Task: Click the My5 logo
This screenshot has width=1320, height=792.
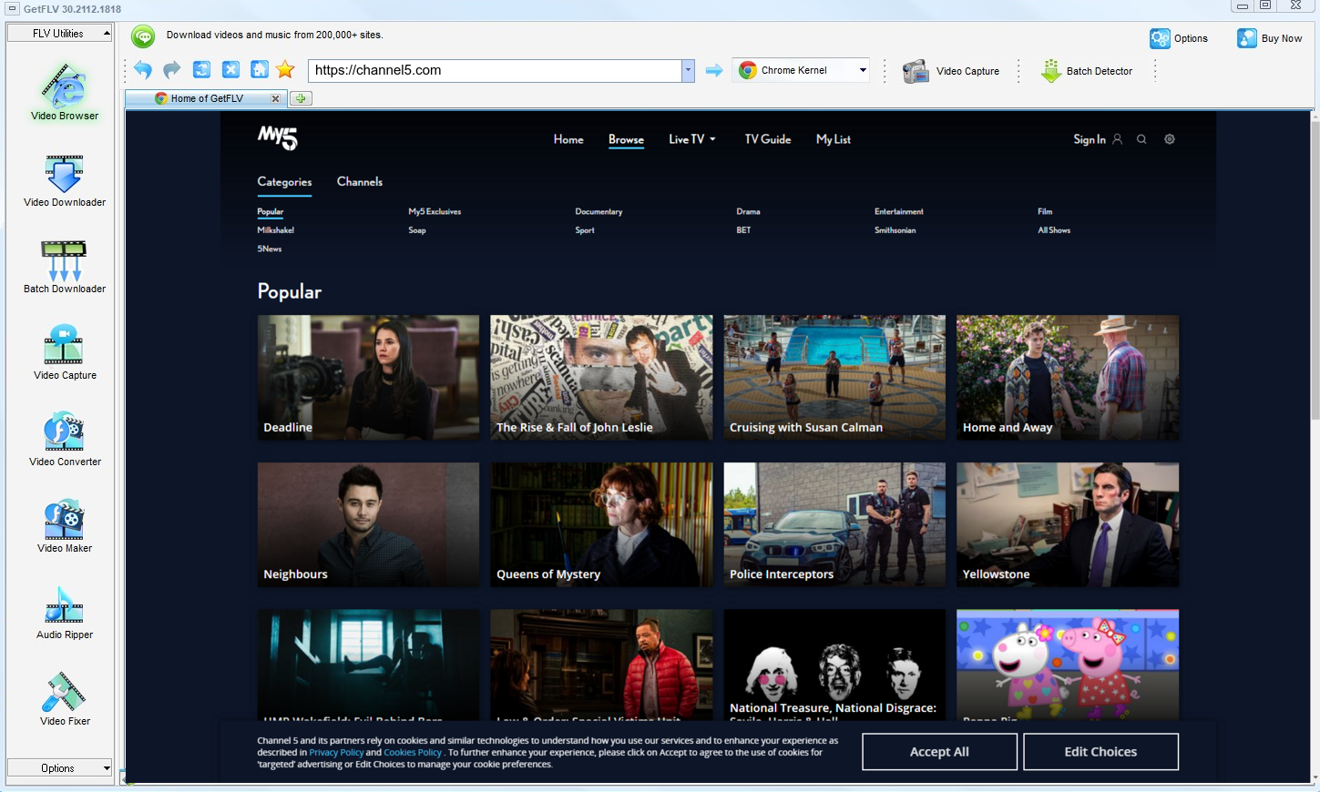Action: (x=278, y=137)
